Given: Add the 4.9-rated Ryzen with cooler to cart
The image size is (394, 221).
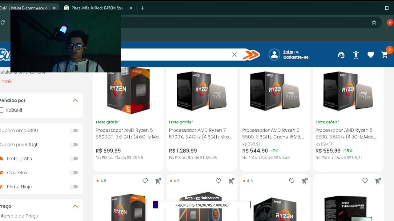Looking at the screenshot, I should click(x=304, y=181).
